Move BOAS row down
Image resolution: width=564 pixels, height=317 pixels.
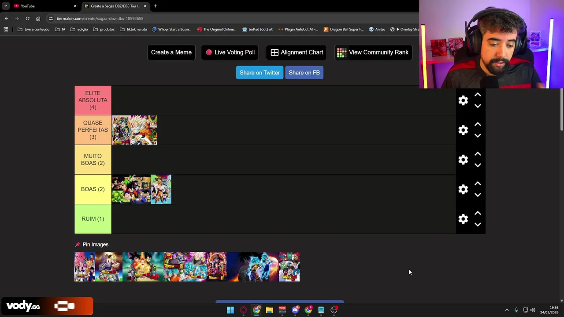(478, 195)
